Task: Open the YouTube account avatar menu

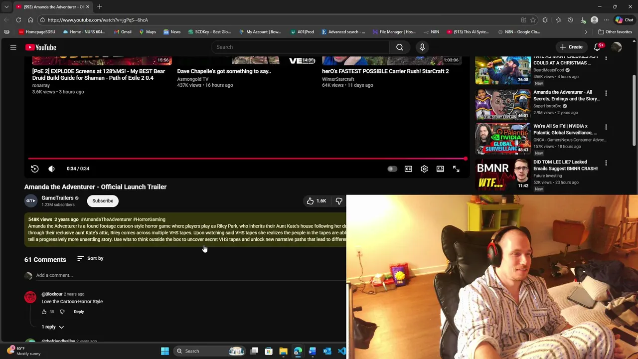Action: coord(617,47)
